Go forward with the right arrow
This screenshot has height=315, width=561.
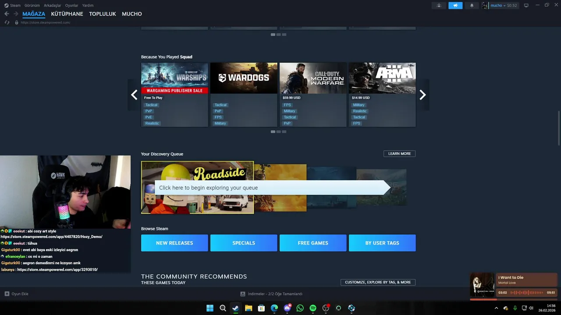(16, 14)
